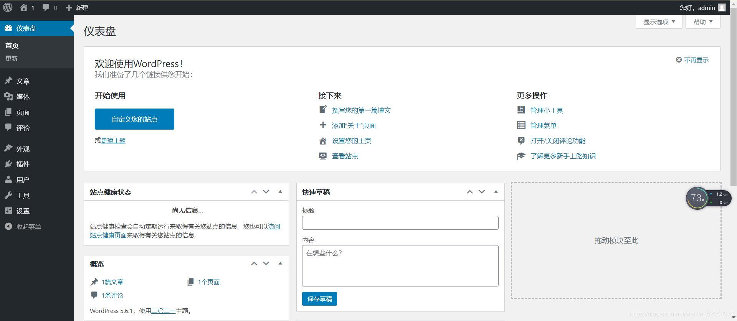Open admin user avatar menu
737x321 pixels.
coord(722,8)
